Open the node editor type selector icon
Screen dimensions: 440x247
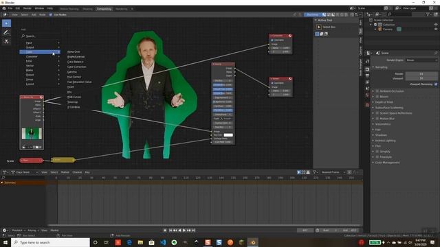click(5, 14)
